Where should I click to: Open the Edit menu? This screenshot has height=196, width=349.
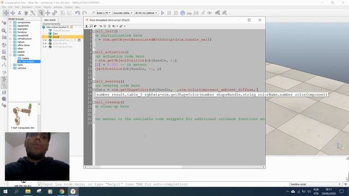coord(10,7)
